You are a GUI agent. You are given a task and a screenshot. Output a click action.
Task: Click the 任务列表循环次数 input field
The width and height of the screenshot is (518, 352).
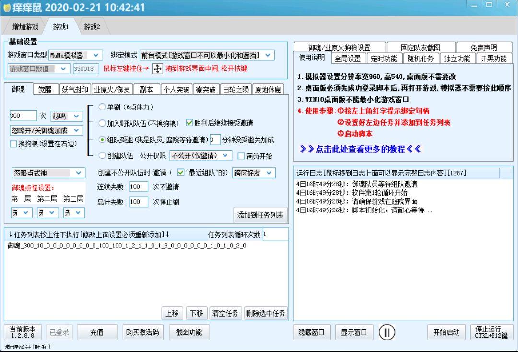(275, 235)
